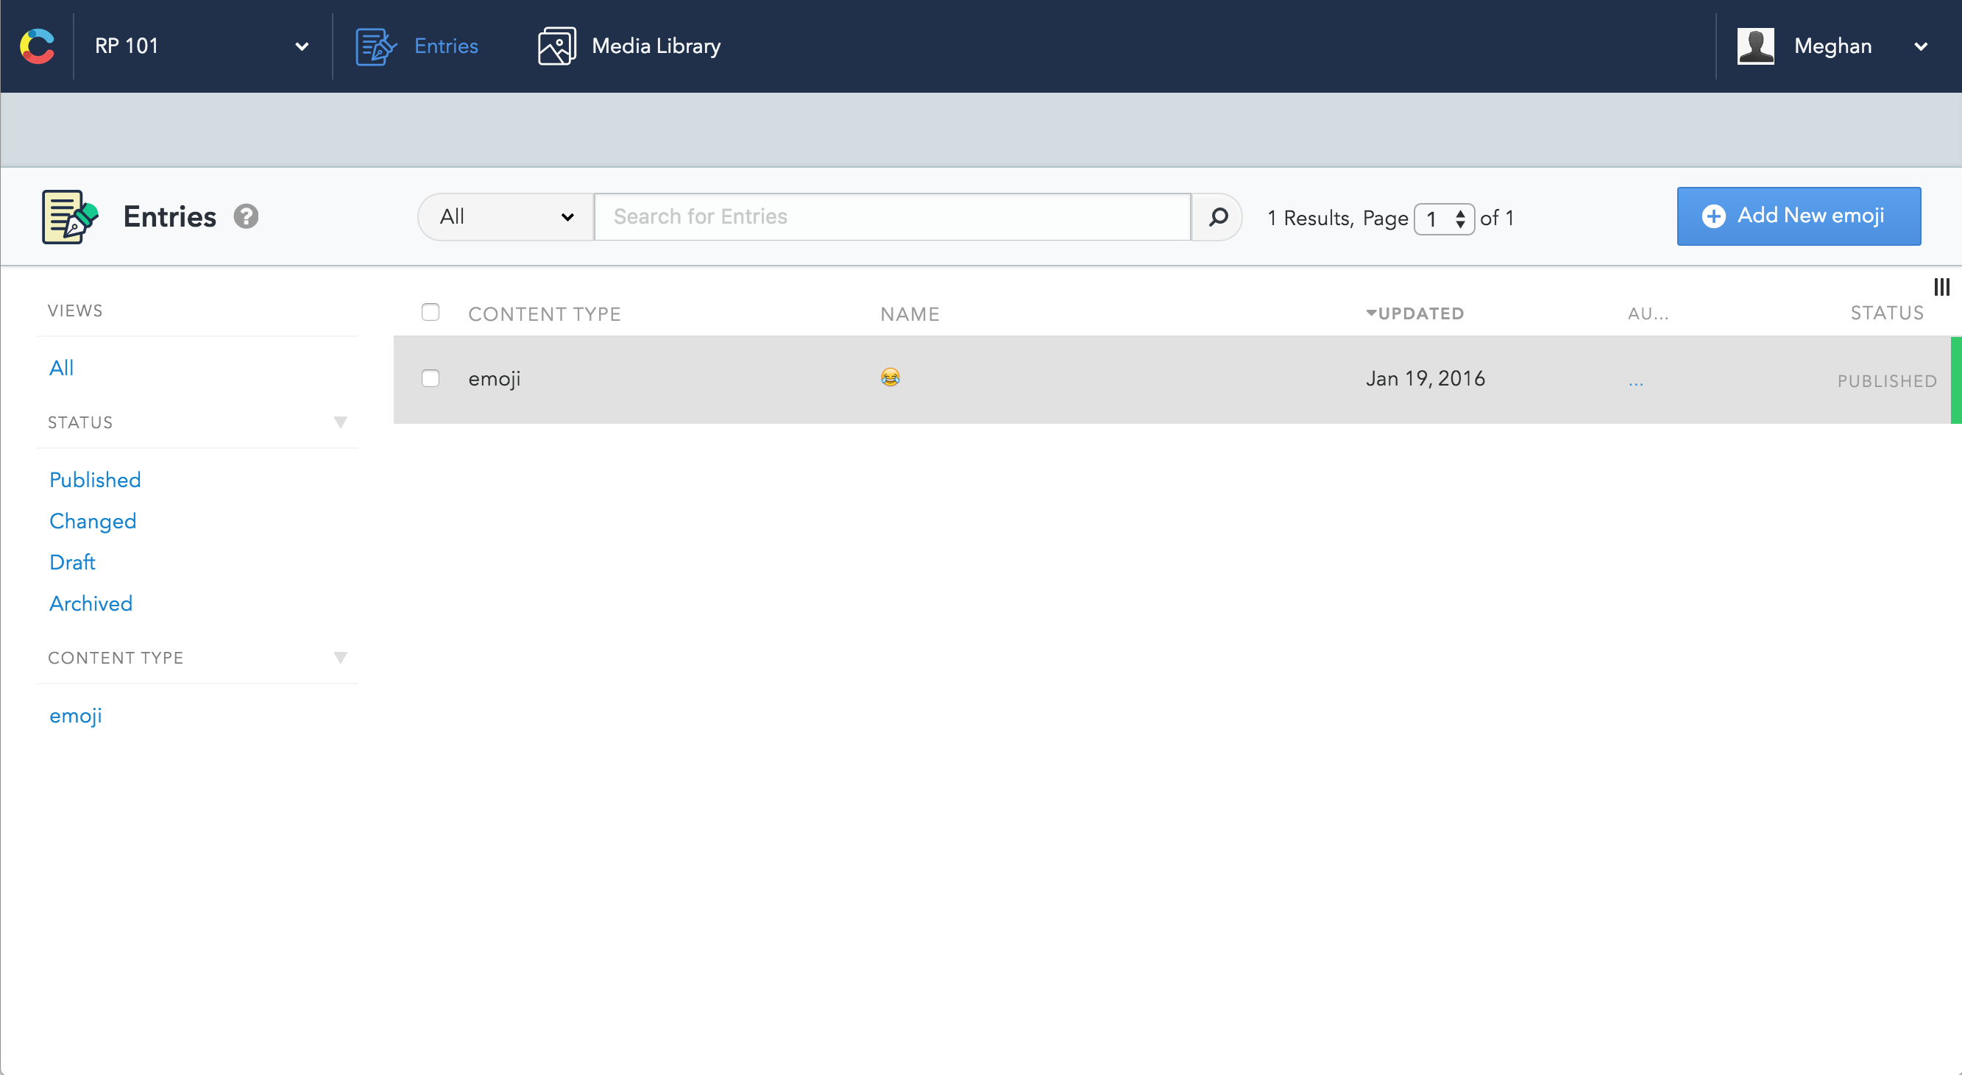Viewport: 1962px width, 1075px height.
Task: Show Archived entries view
Action: 91,603
